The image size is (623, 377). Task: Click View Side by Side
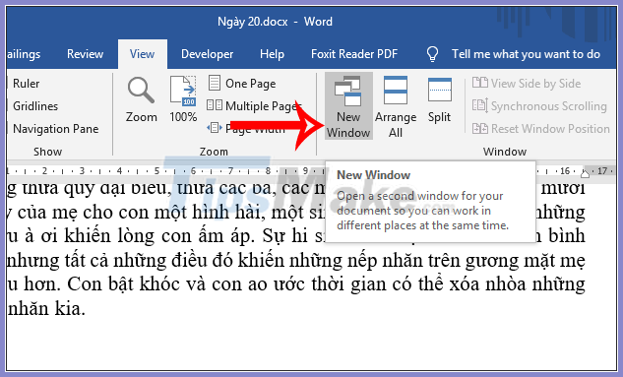(x=526, y=83)
